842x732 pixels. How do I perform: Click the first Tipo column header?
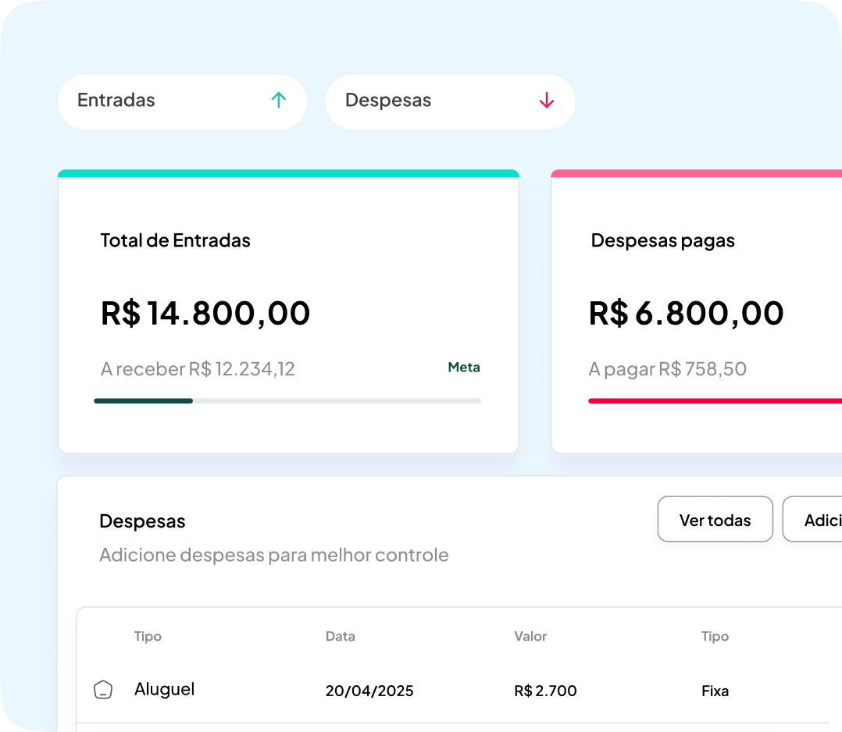pos(148,636)
